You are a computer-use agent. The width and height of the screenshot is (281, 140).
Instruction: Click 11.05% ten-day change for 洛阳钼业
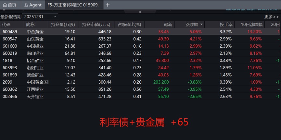pyautogui.click(x=254, y=68)
